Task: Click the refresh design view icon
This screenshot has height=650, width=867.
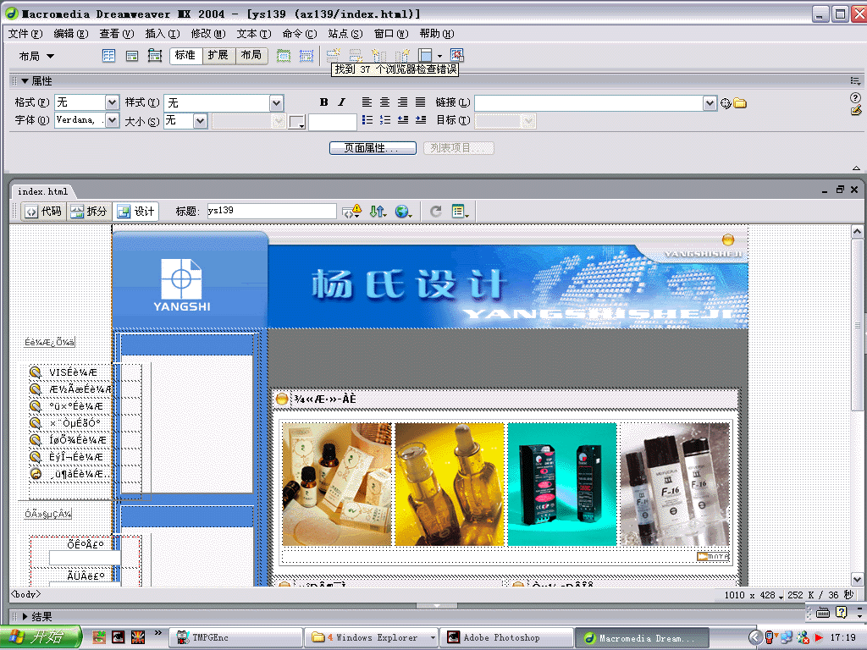Action: click(436, 212)
